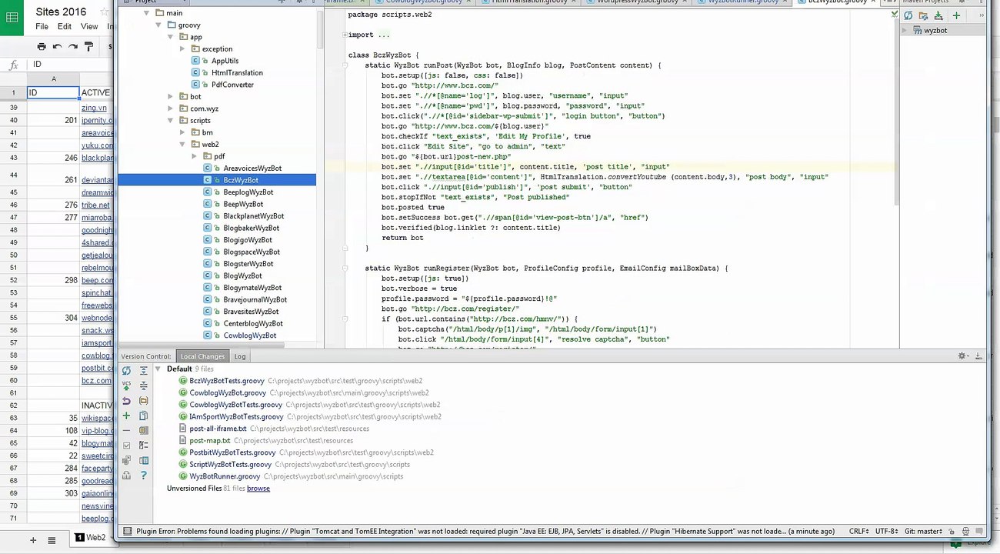Open bcz.com link in spreadsheet
This screenshot has height=554, width=1000.
[x=96, y=381]
